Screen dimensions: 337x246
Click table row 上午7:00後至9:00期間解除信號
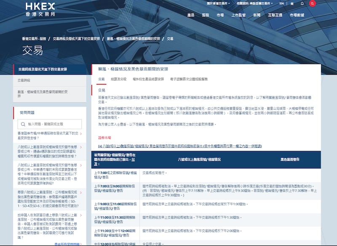click(206, 191)
